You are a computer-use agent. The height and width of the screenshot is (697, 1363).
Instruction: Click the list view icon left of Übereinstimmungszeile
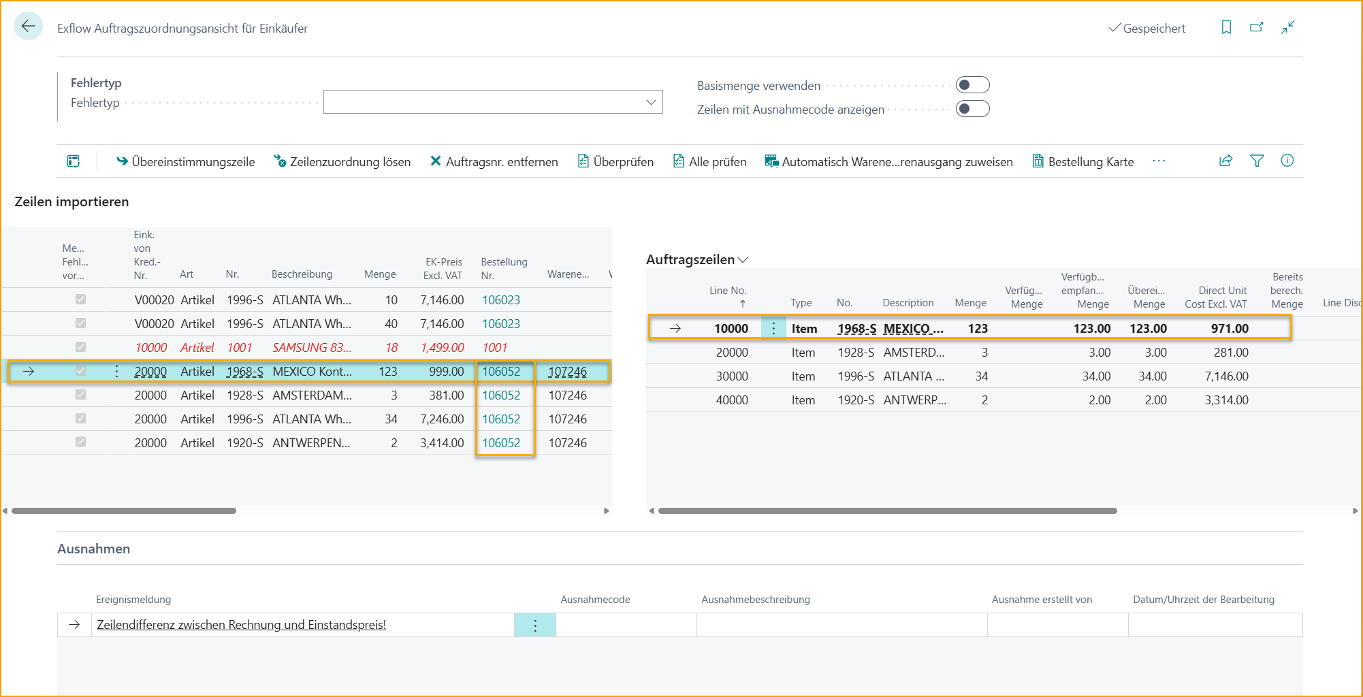click(74, 161)
